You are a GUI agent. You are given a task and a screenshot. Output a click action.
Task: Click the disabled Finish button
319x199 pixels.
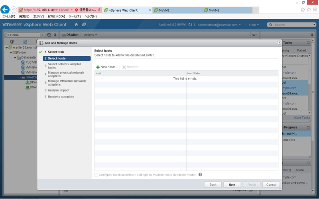coord(252,185)
